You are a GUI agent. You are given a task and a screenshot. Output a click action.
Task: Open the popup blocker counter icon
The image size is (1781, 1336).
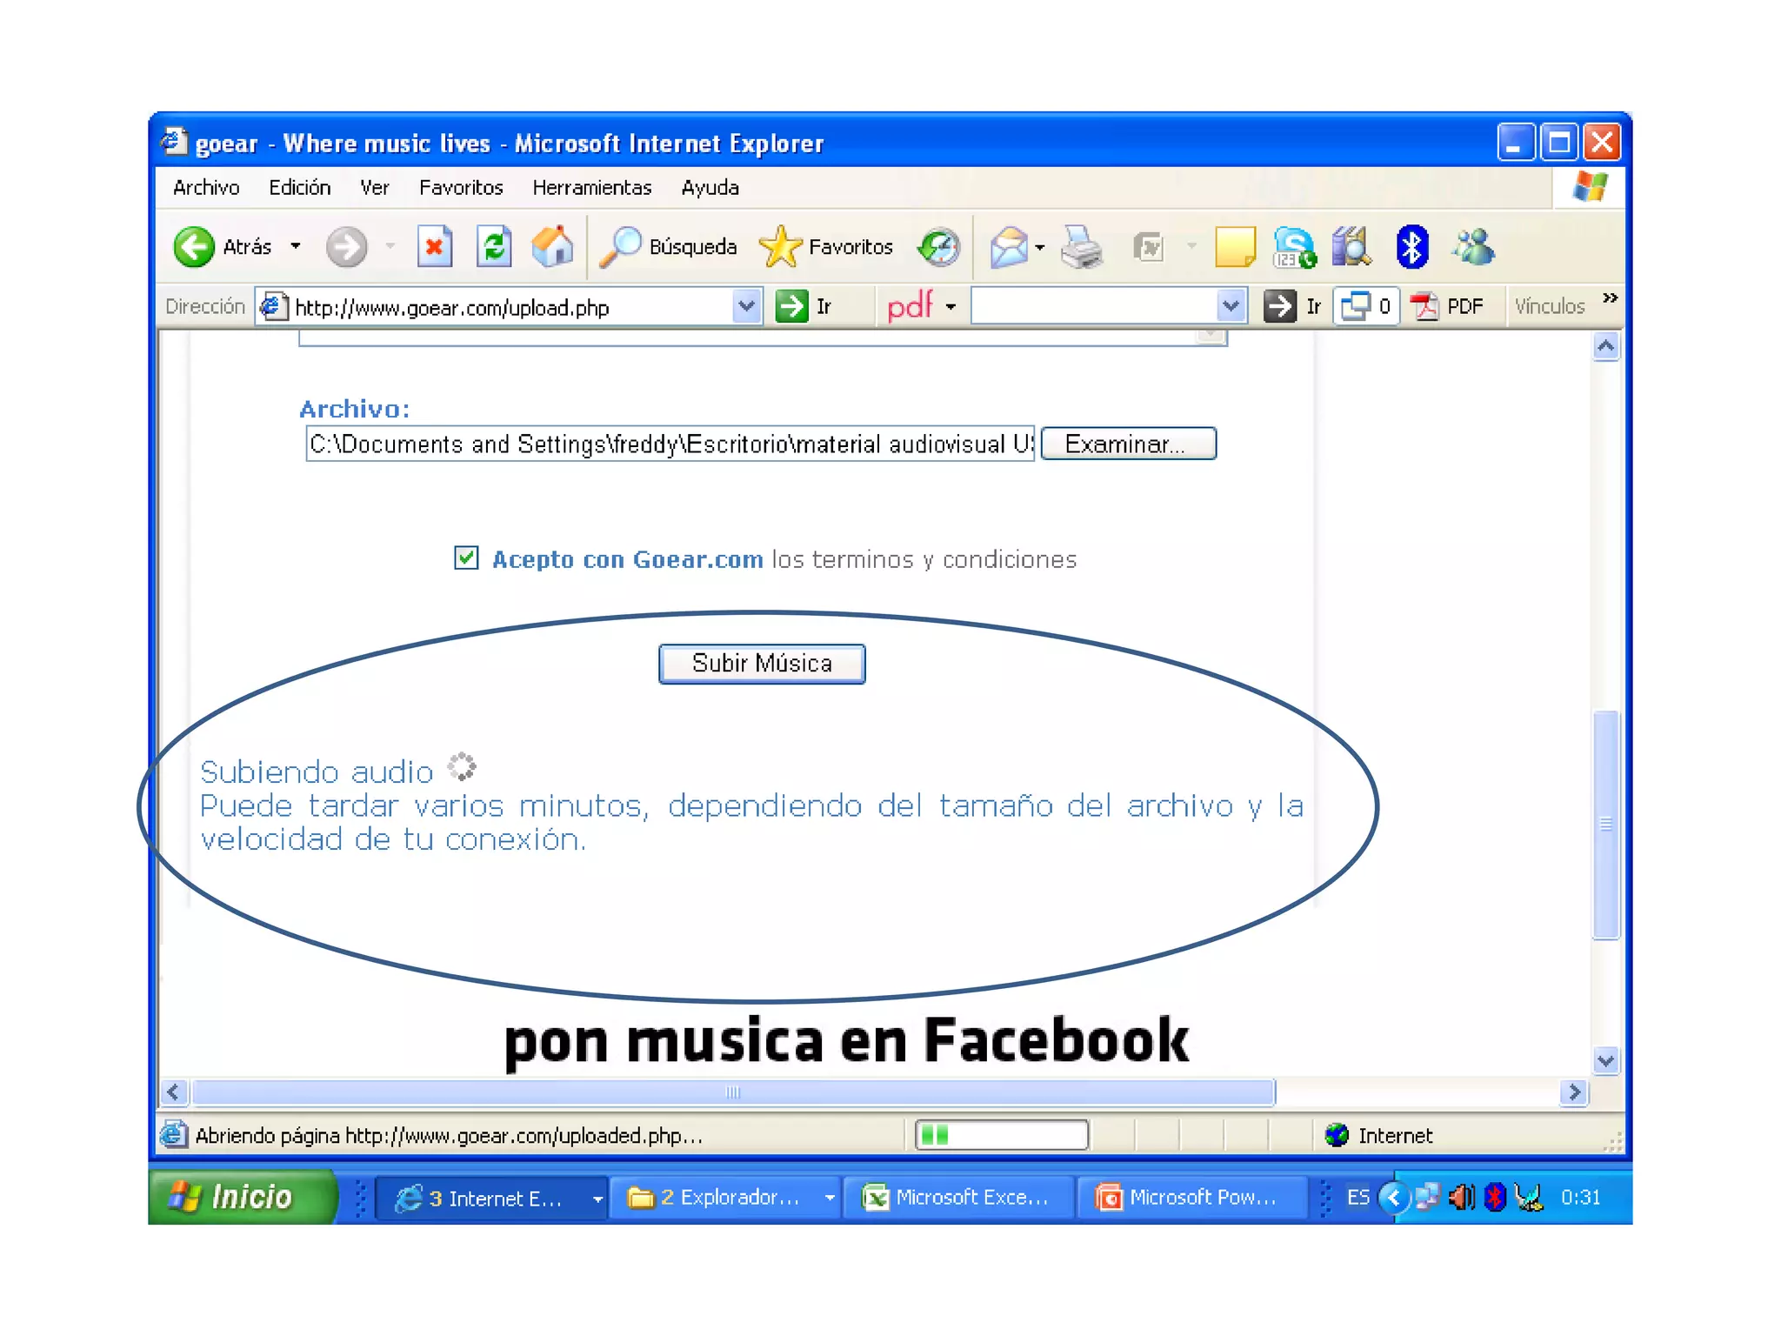click(x=1366, y=306)
